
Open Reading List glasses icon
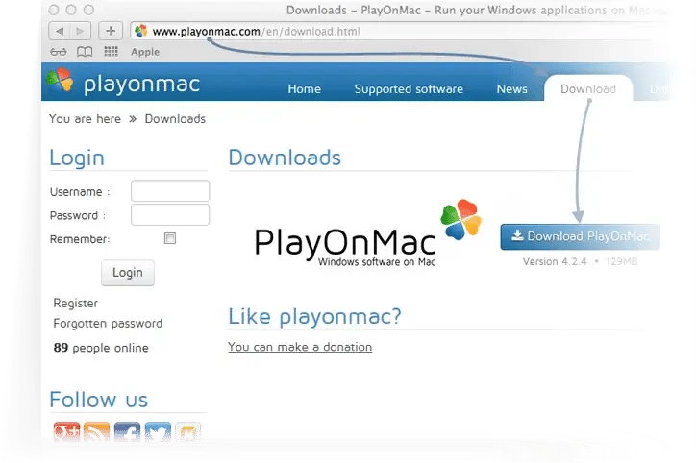[x=58, y=52]
